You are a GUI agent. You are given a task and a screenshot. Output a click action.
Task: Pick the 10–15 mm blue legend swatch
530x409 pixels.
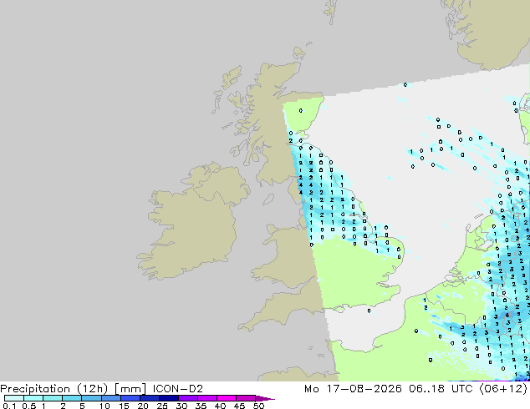tap(110, 398)
